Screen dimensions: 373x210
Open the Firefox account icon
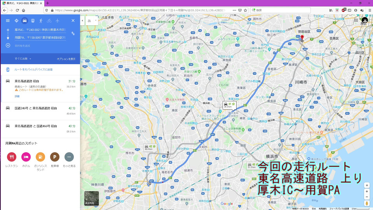click(356, 10)
